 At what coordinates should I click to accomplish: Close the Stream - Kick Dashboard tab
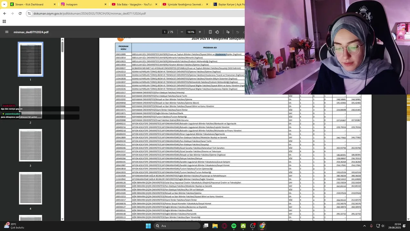click(54, 4)
